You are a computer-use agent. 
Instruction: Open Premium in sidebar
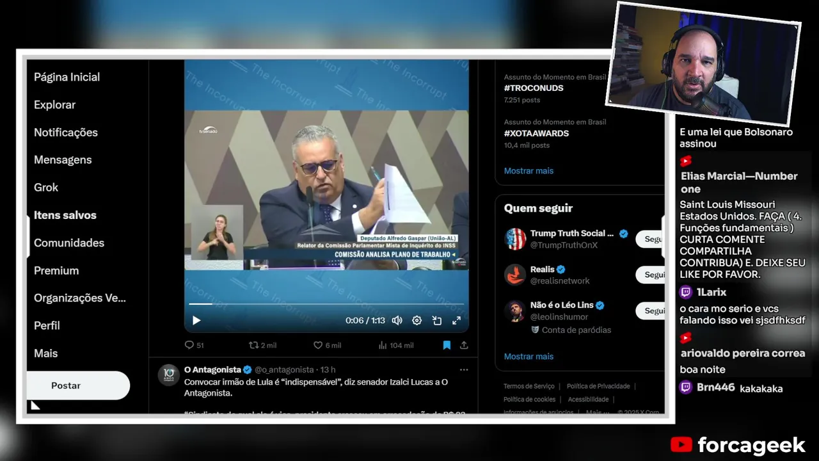[x=56, y=270]
